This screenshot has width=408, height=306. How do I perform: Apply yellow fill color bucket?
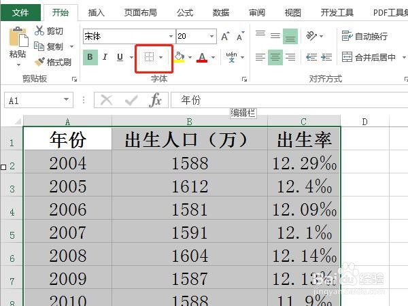coord(180,57)
